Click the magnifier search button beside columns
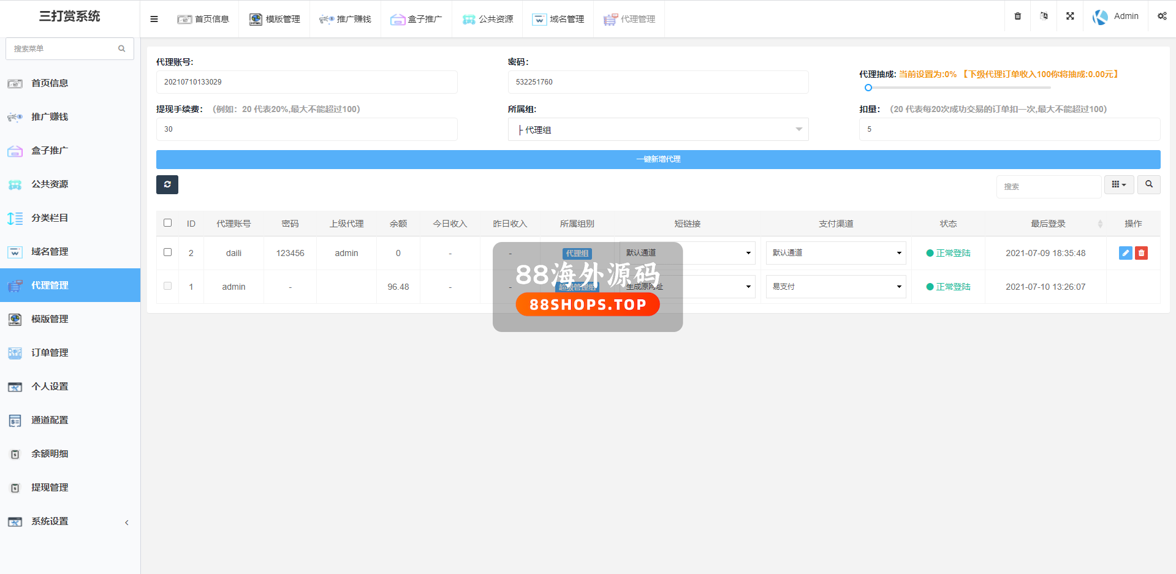Image resolution: width=1176 pixels, height=574 pixels. point(1148,184)
